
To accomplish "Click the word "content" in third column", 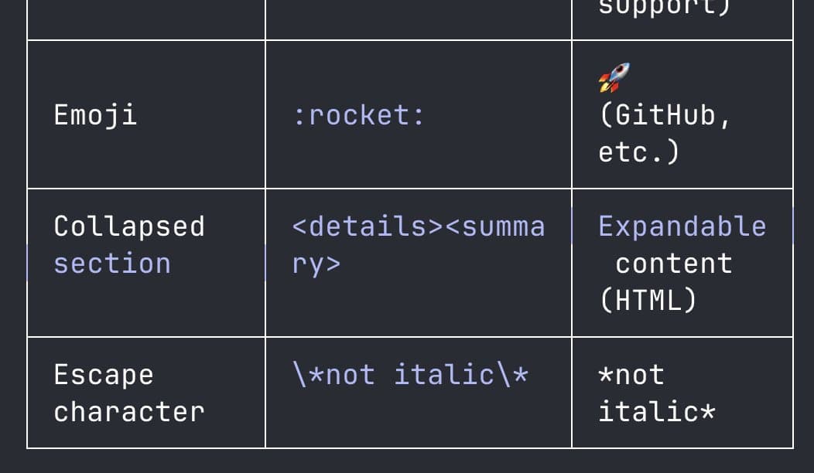I will 673,264.
